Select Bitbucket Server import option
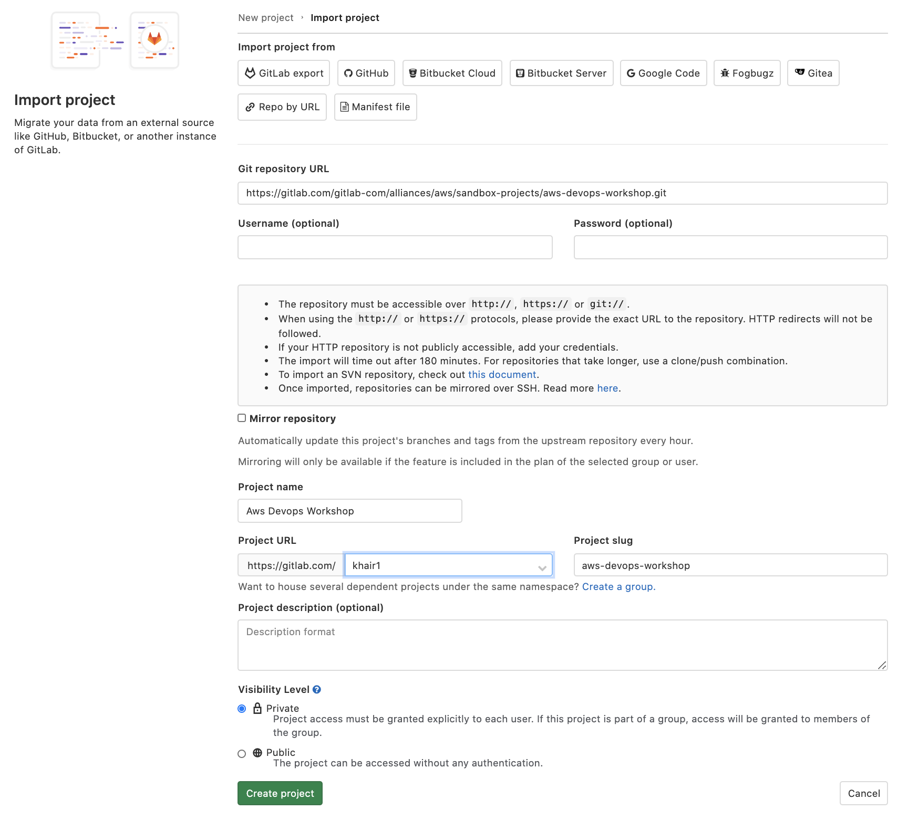 click(x=562, y=73)
